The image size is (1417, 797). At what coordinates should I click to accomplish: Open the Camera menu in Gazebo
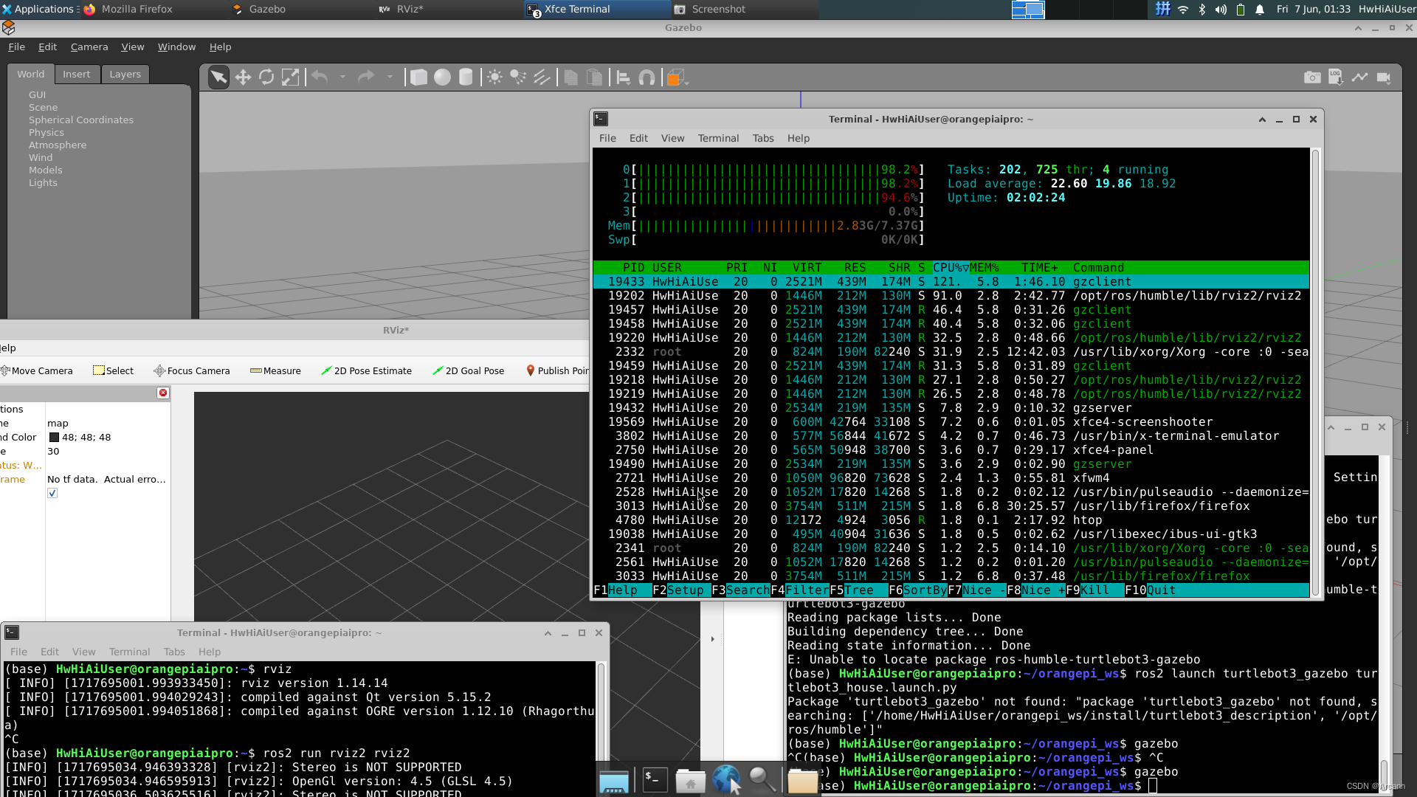[x=89, y=46]
